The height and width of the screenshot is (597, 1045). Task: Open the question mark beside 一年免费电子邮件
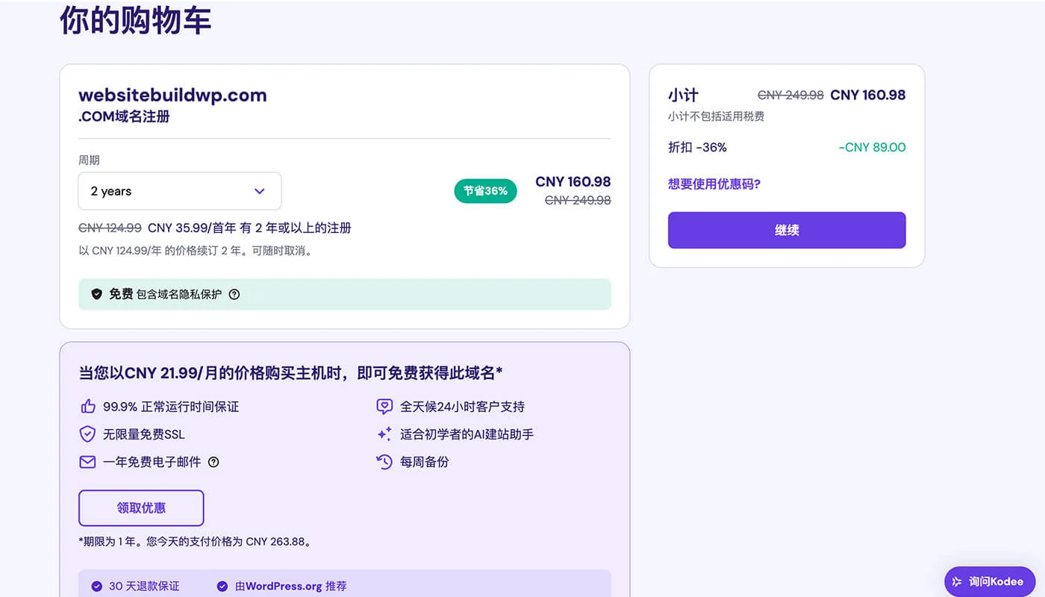pos(213,462)
